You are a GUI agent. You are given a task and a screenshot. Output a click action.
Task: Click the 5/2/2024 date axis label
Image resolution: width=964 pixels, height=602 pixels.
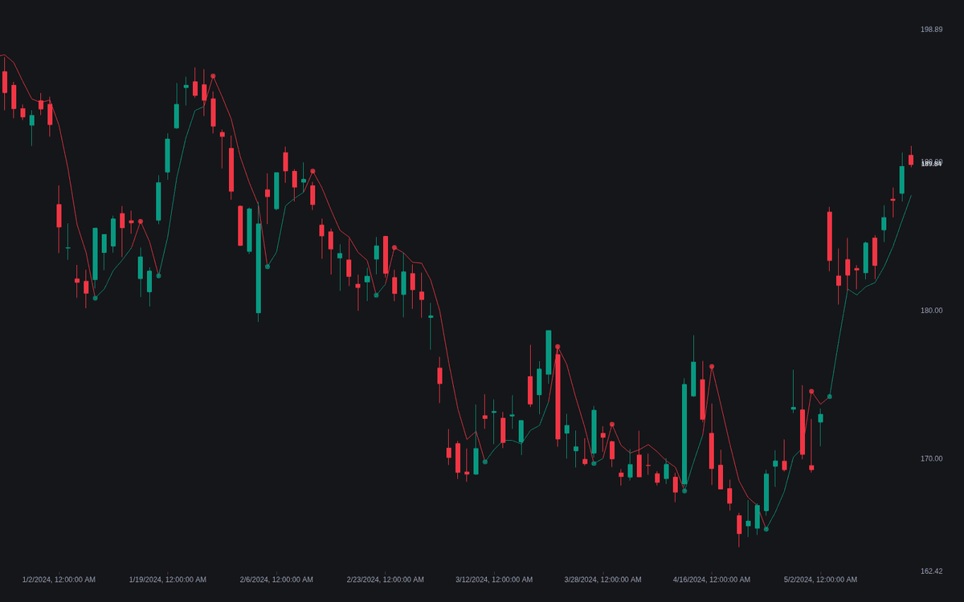821,580
